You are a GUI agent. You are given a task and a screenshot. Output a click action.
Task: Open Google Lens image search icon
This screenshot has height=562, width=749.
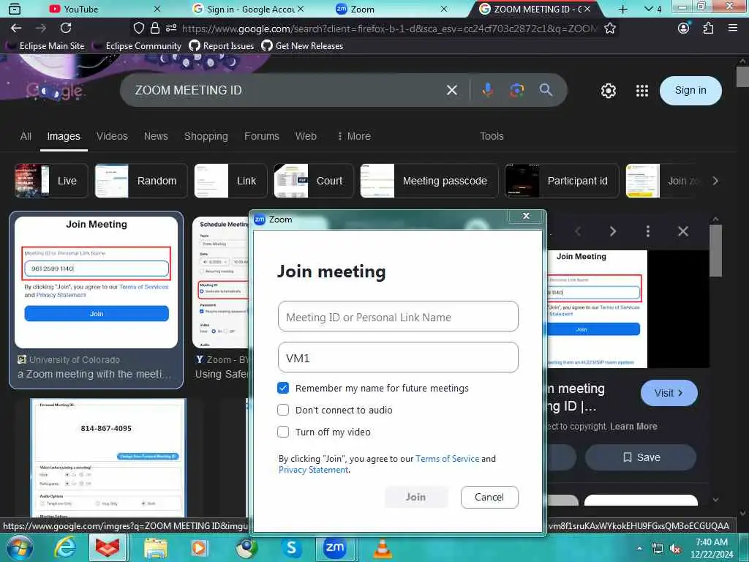point(516,90)
